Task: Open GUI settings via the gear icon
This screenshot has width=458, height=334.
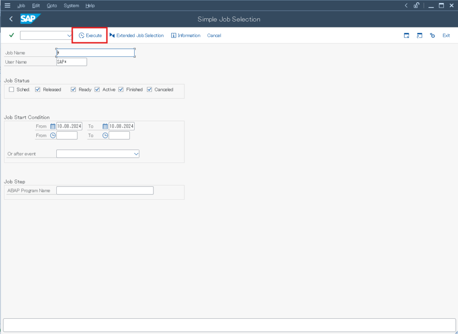Action: coord(432,35)
